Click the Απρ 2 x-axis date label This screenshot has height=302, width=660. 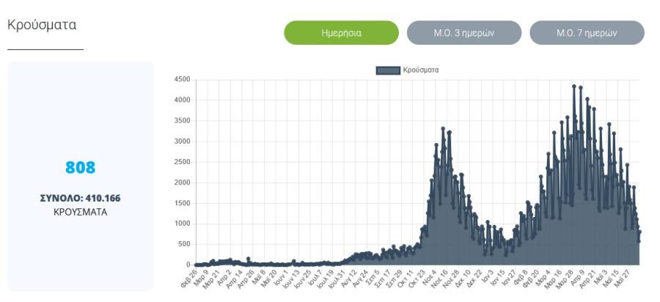coord(224,277)
